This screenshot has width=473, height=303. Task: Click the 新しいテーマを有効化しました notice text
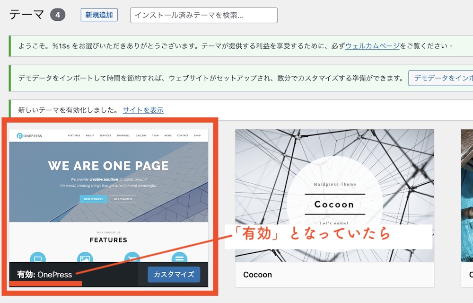(x=68, y=110)
